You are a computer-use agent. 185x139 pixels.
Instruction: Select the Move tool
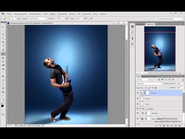(3, 27)
